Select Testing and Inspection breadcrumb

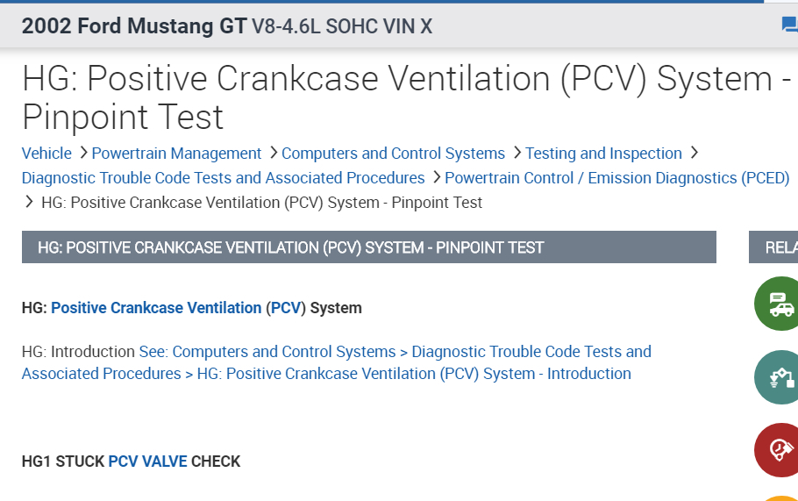coord(603,154)
